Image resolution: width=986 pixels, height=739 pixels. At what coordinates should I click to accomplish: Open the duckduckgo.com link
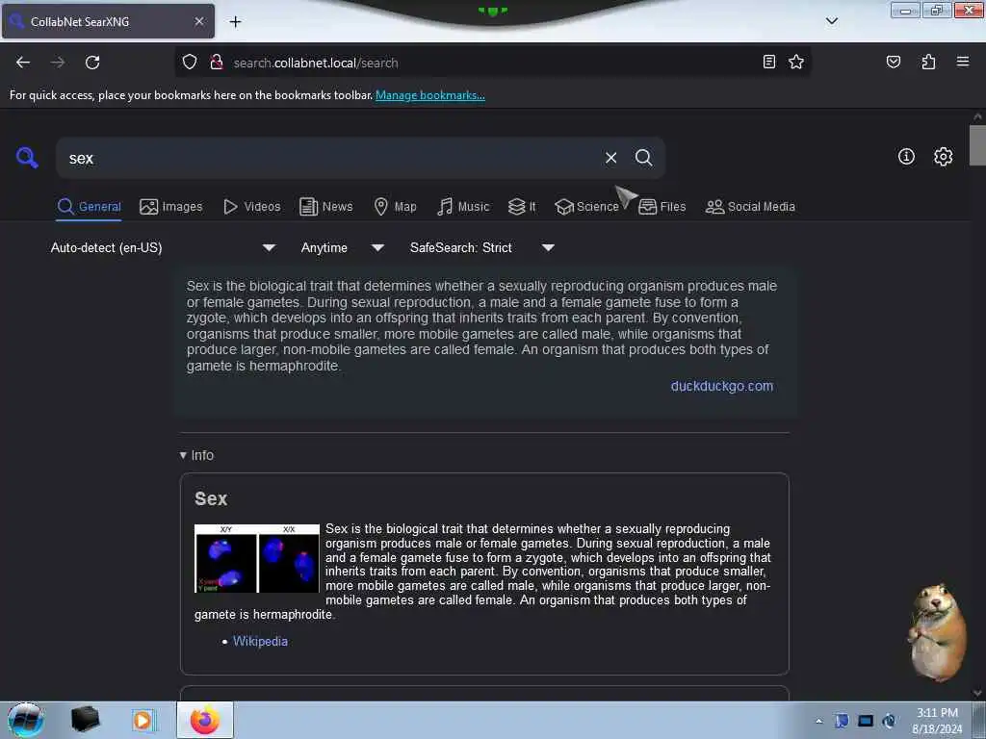point(722,386)
